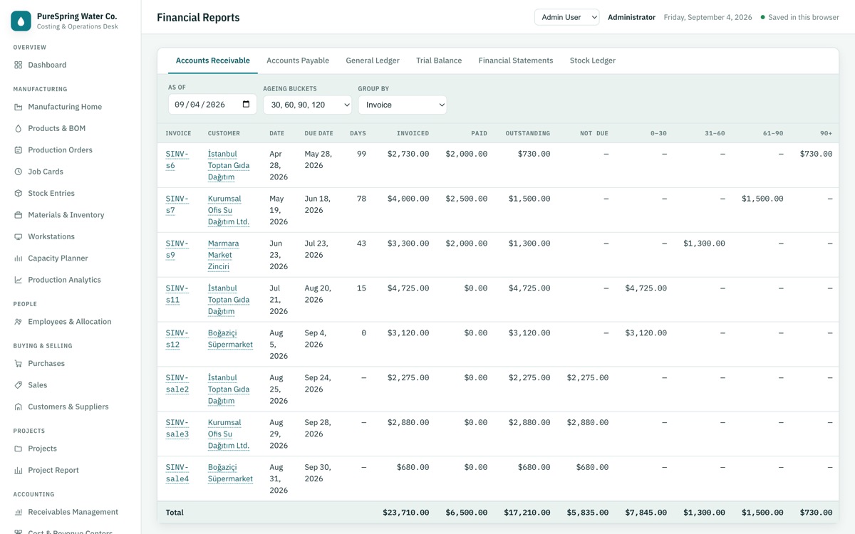The image size is (855, 534).
Task: Click the Workstations monitor icon
Action: (19, 236)
